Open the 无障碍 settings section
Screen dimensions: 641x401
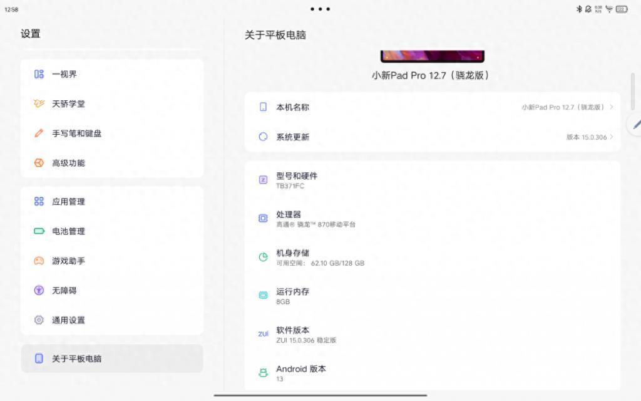tap(112, 290)
